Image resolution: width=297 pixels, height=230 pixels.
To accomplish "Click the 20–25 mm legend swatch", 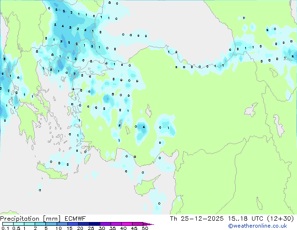I will (83, 224).
